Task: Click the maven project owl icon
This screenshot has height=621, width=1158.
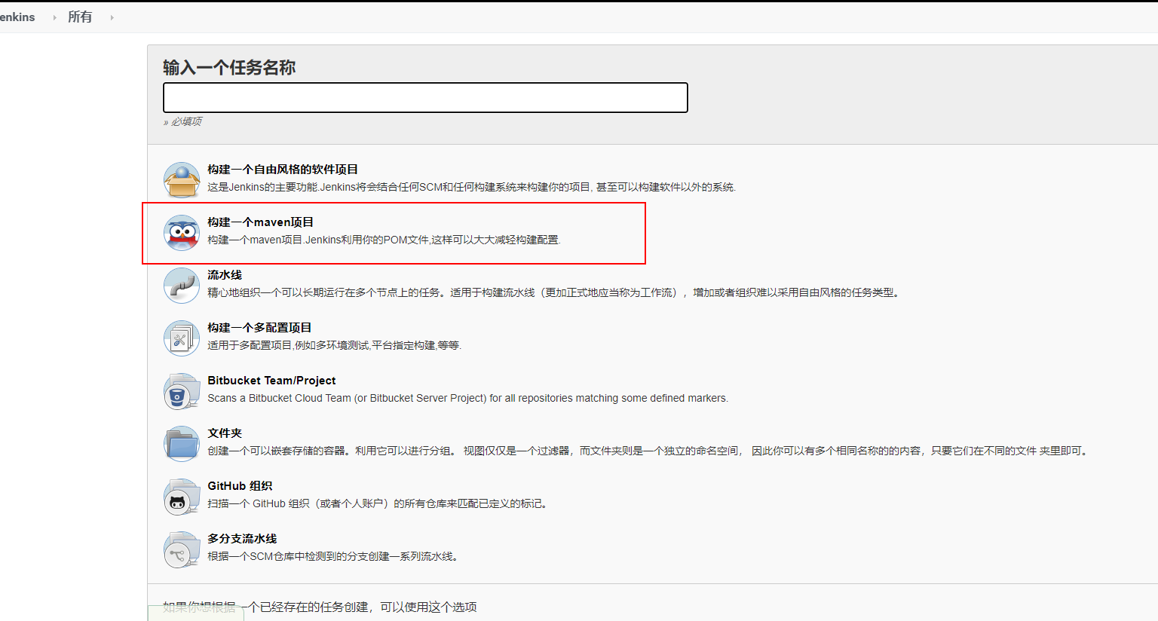Action: click(x=182, y=233)
